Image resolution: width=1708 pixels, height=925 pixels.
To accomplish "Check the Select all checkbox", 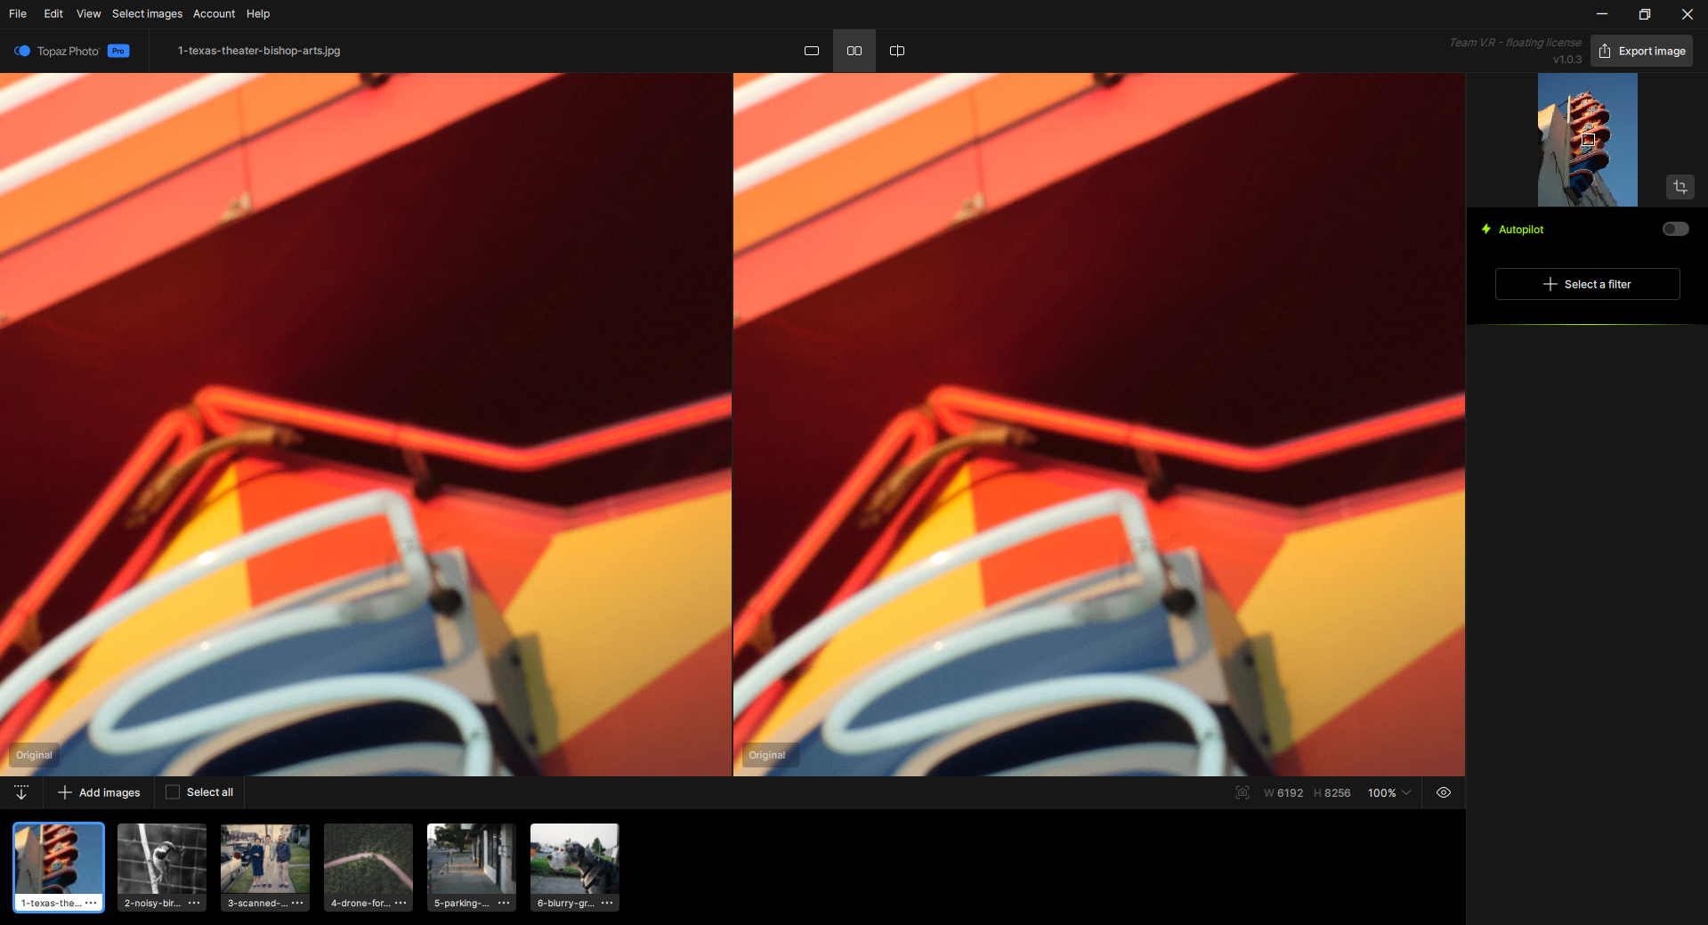I will [173, 792].
